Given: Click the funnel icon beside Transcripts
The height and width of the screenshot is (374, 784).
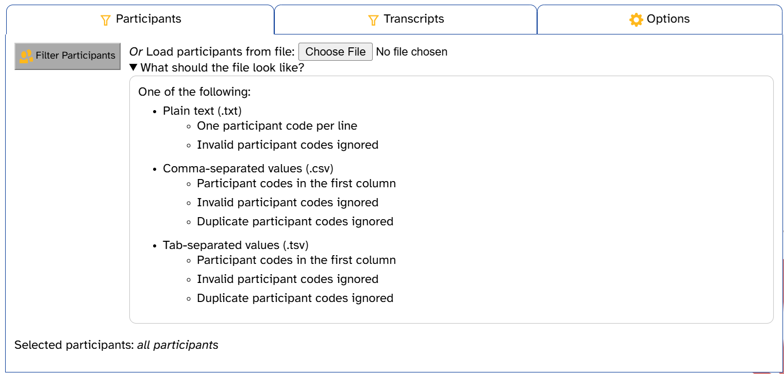Looking at the screenshot, I should pos(373,20).
